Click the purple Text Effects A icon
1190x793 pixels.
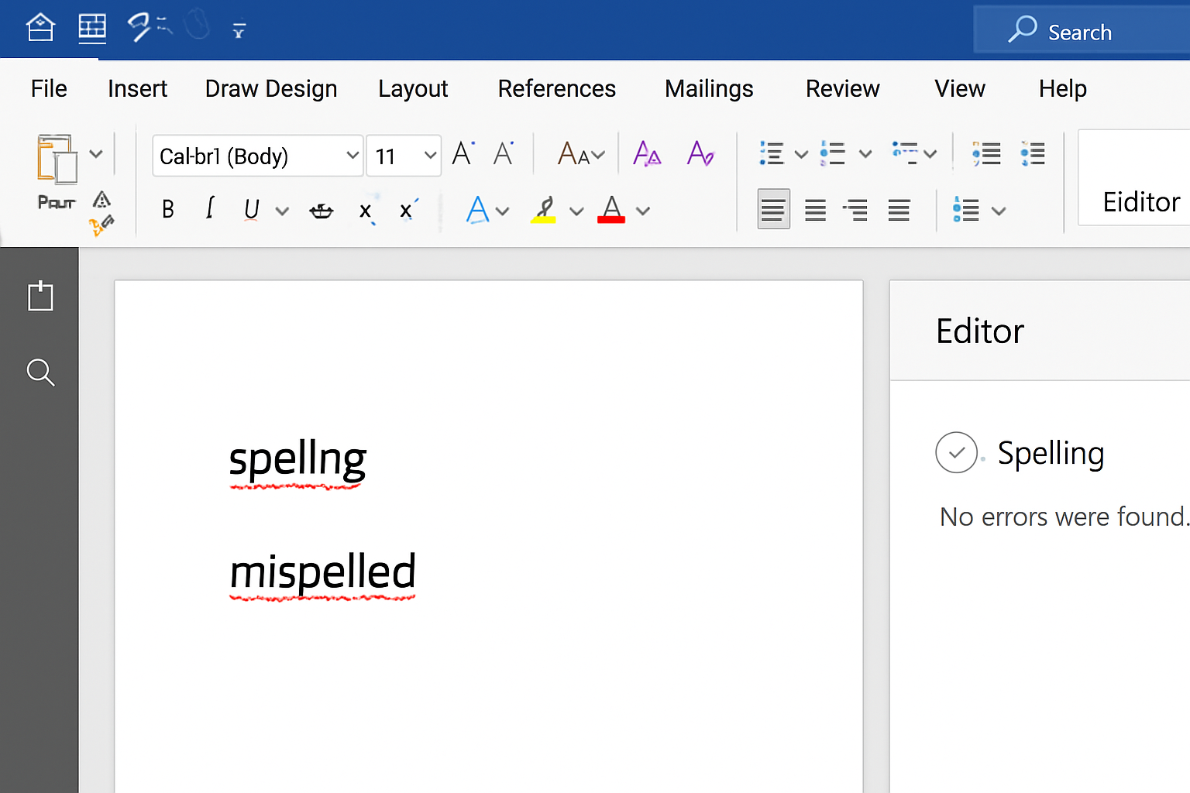647,153
